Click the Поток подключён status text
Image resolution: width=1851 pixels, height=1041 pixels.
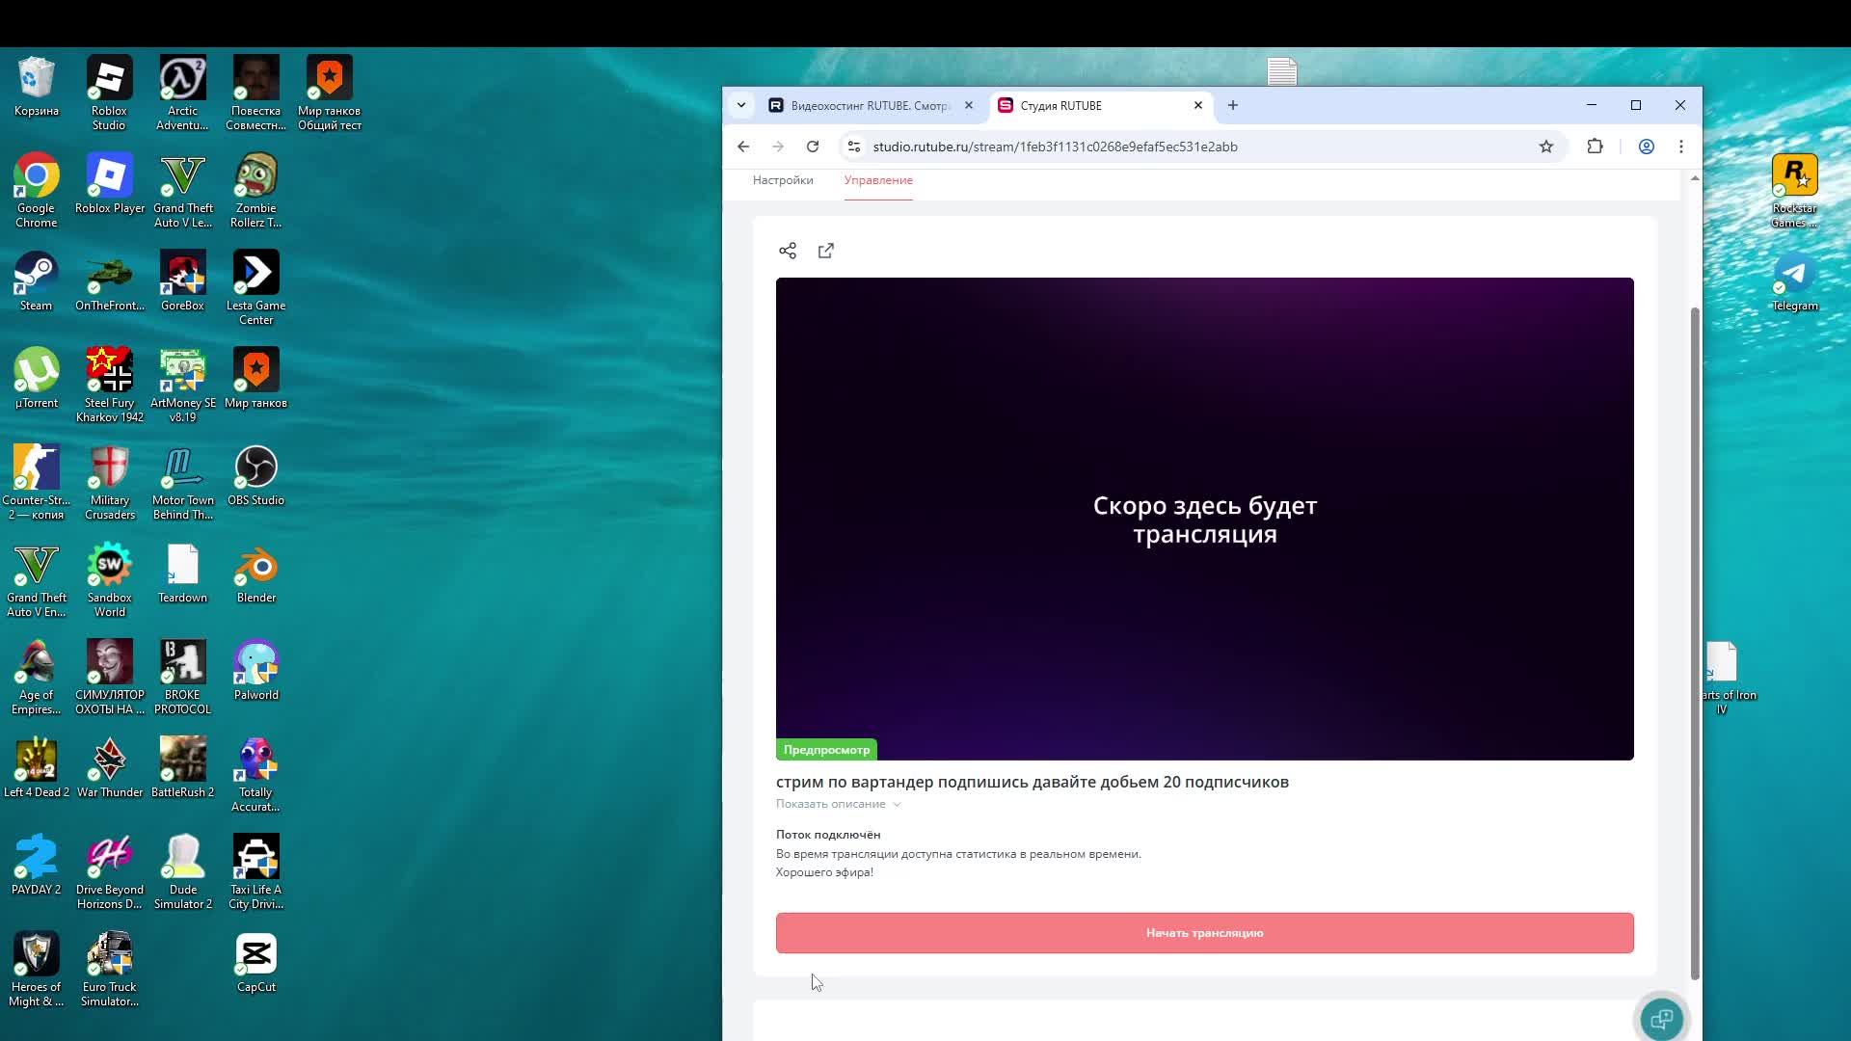[827, 835]
